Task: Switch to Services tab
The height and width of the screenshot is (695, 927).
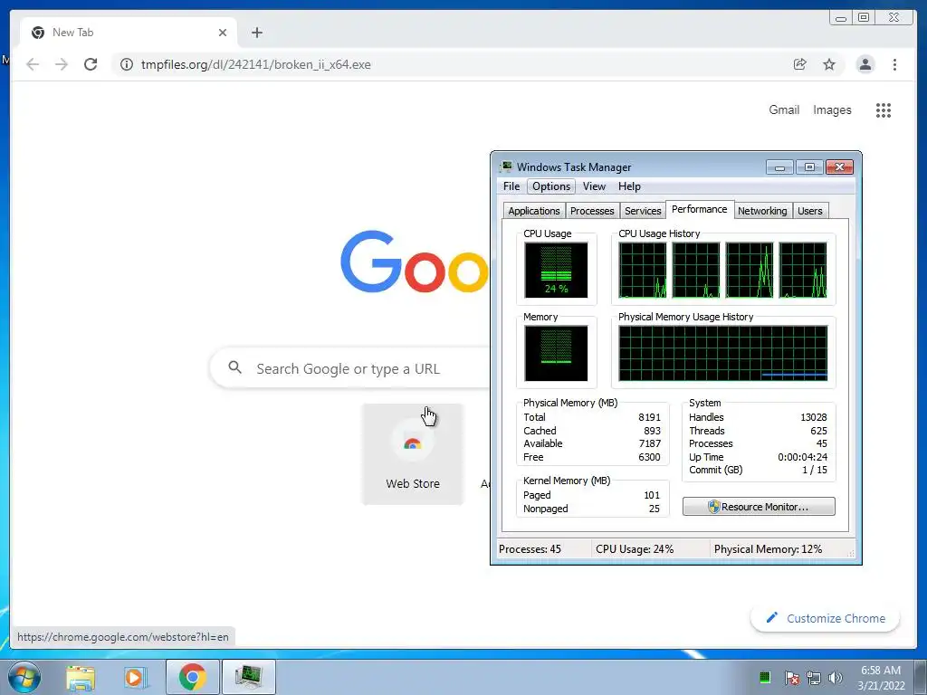Action: (643, 211)
